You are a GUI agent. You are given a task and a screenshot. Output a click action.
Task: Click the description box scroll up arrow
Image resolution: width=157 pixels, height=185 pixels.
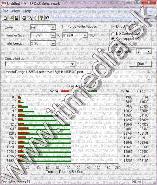coord(149,72)
